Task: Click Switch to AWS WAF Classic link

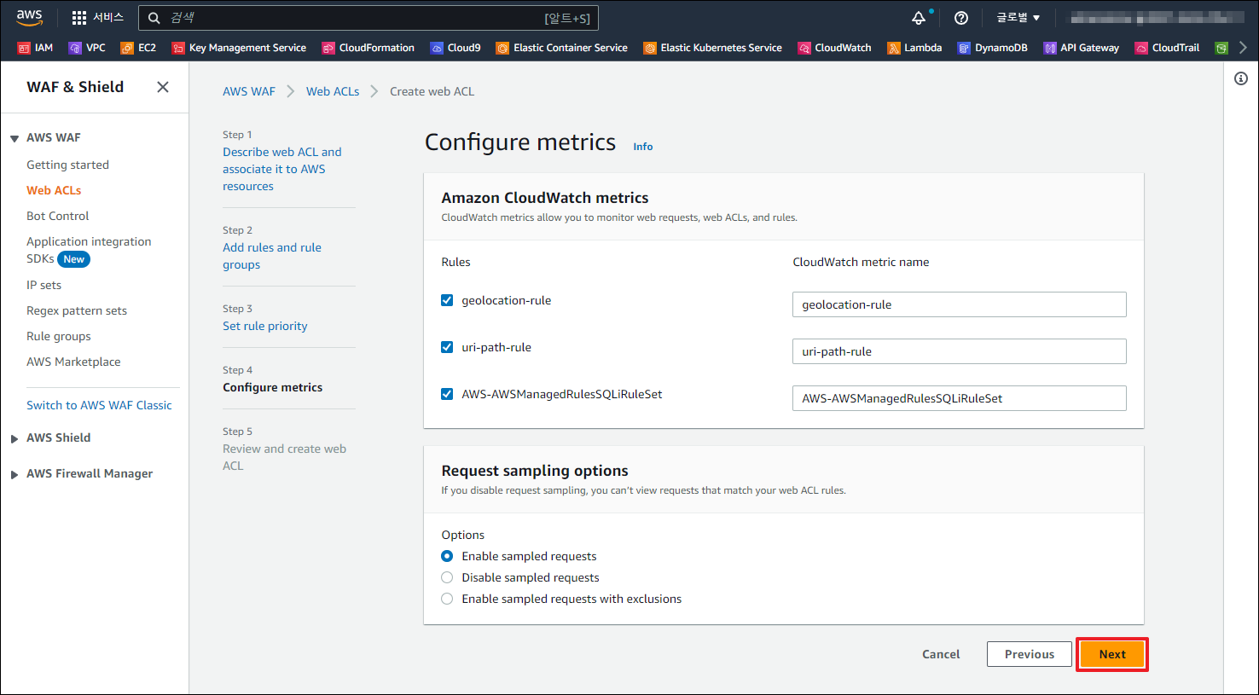Action: coord(99,405)
